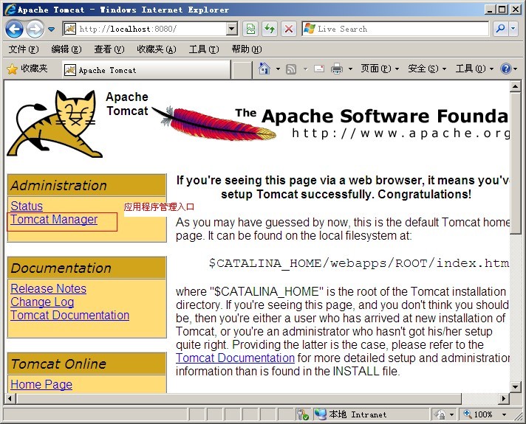Click the vertical scrollbar down arrow

515,387
